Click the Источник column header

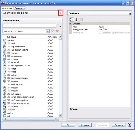click(x=53, y=37)
